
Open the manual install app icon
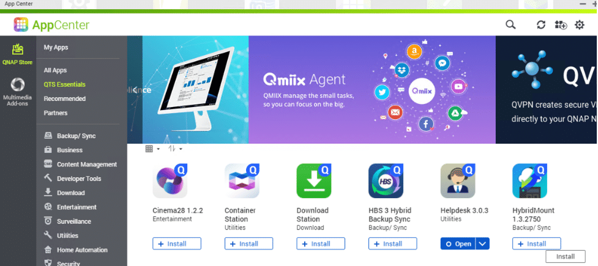[561, 25]
